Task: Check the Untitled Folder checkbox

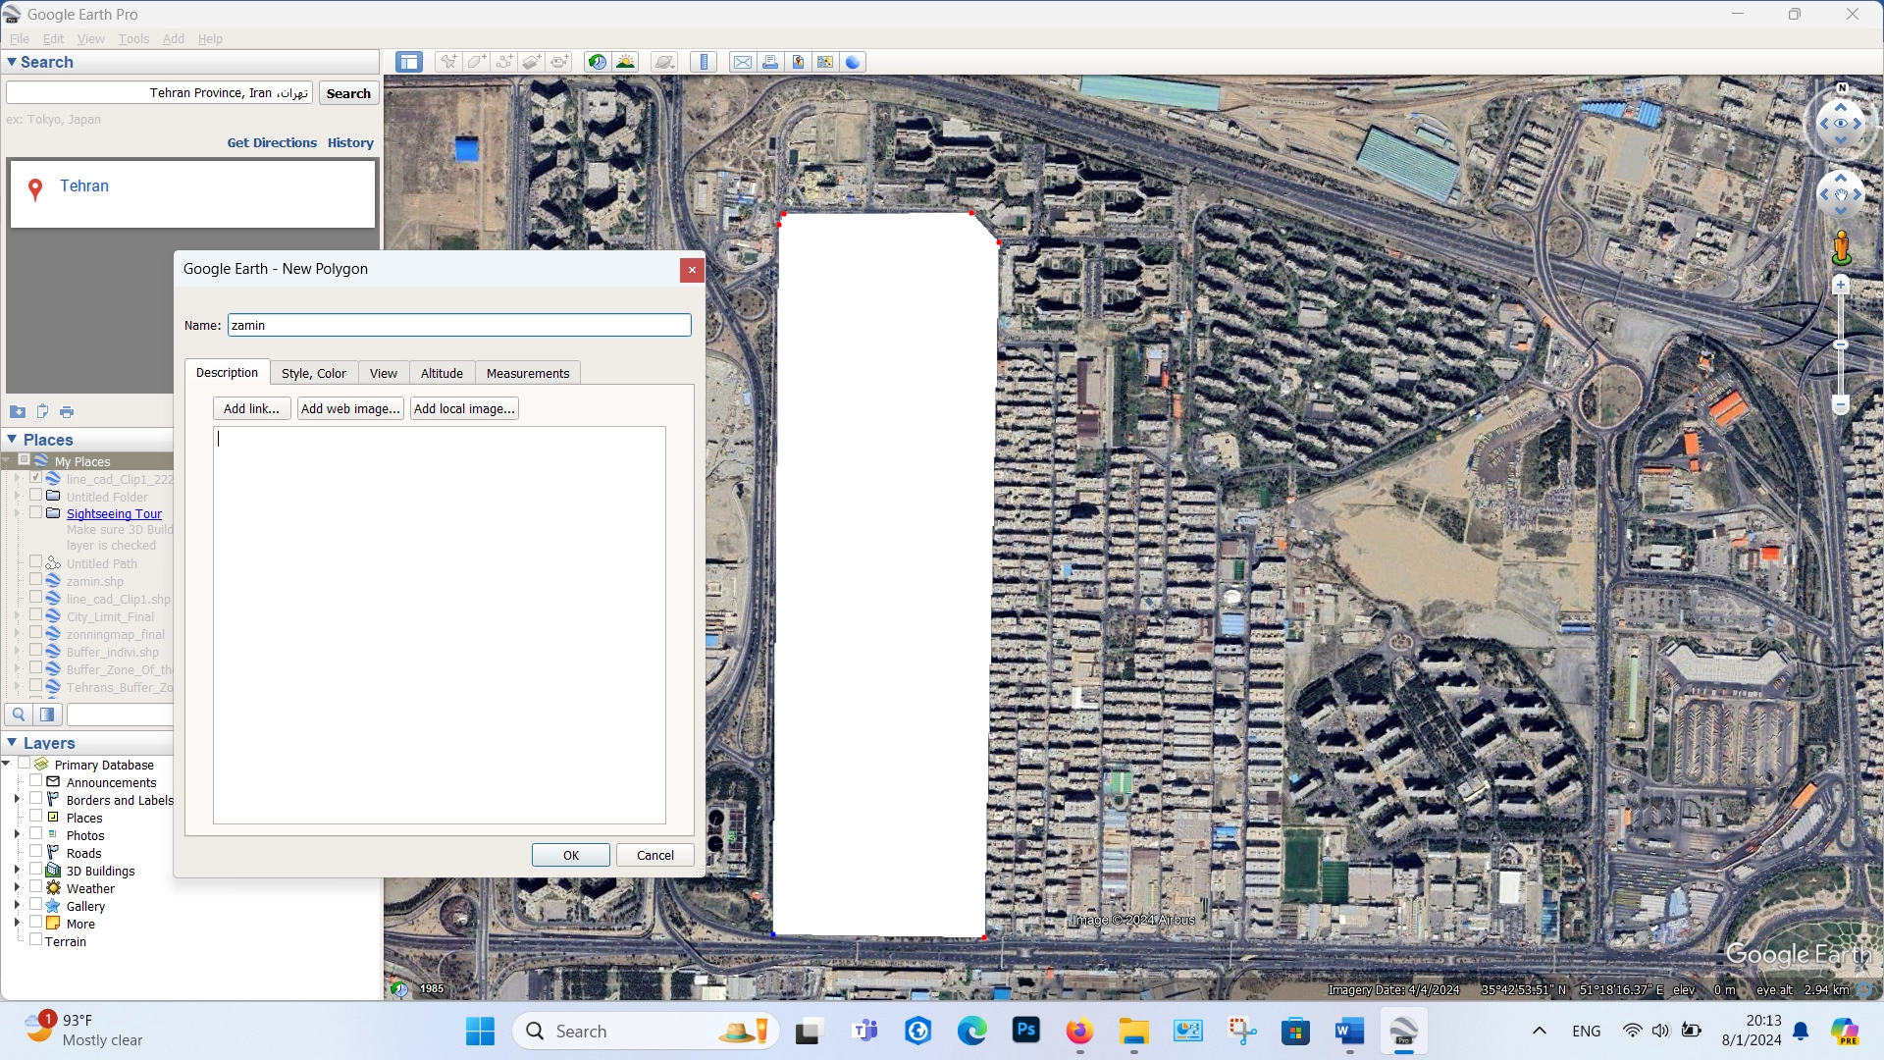Action: pyautogui.click(x=35, y=496)
